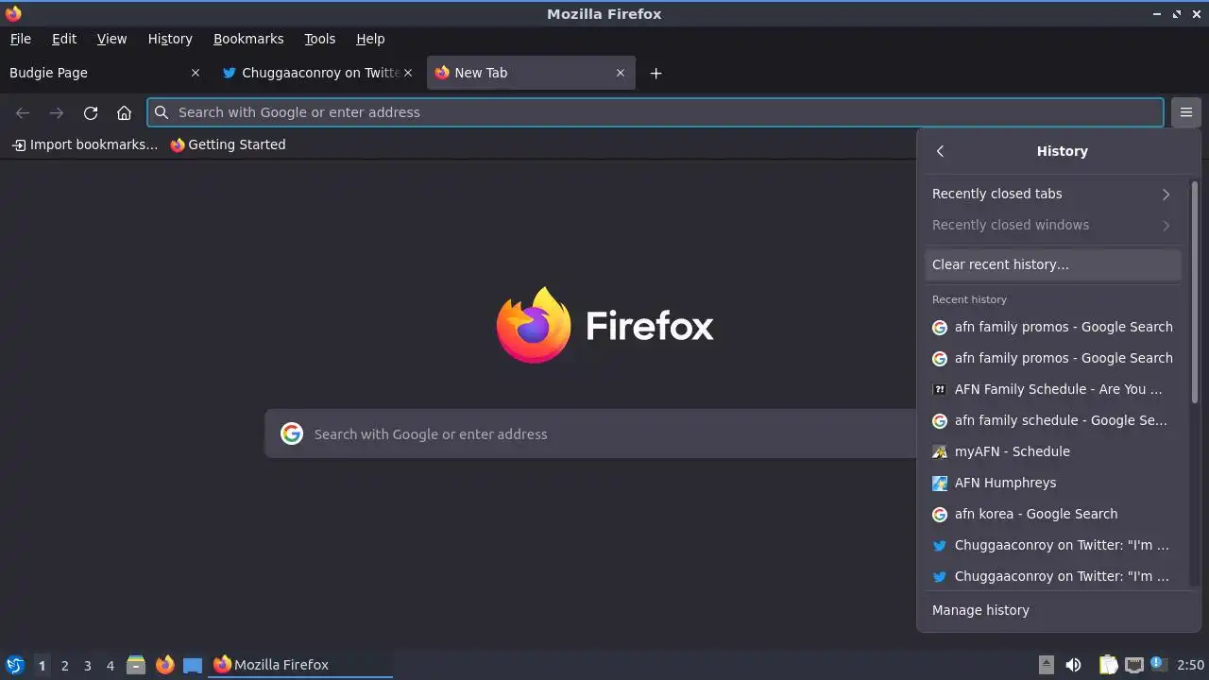This screenshot has height=680, width=1209.
Task: Open the Lubuntu start menu in taskbar
Action: 14,665
